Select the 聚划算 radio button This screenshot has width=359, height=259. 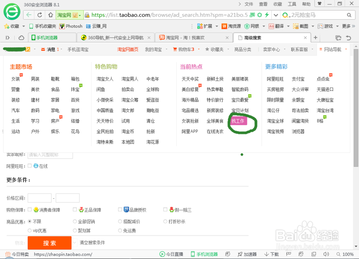tap(75, 230)
